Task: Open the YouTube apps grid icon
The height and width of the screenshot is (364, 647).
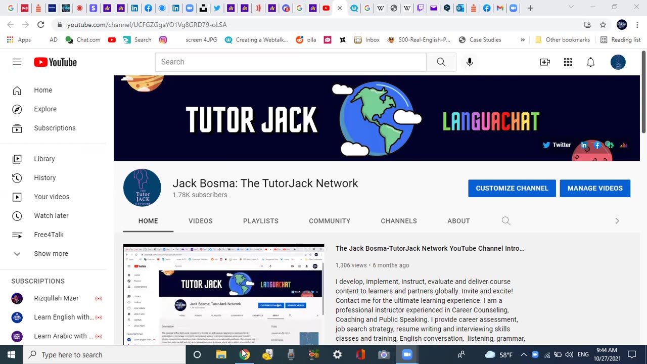Action: tap(568, 62)
